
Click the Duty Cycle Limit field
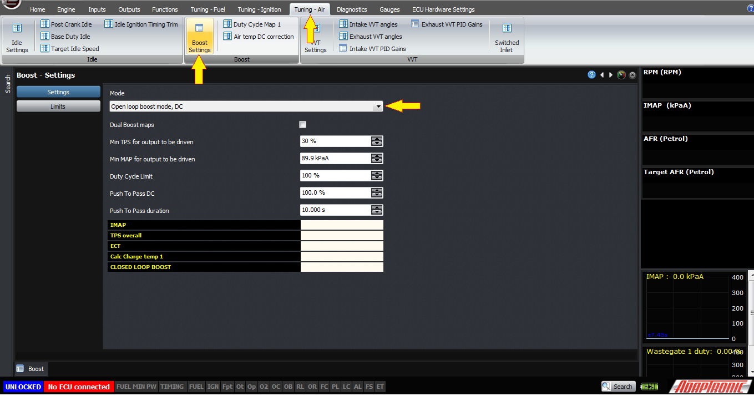[336, 176]
